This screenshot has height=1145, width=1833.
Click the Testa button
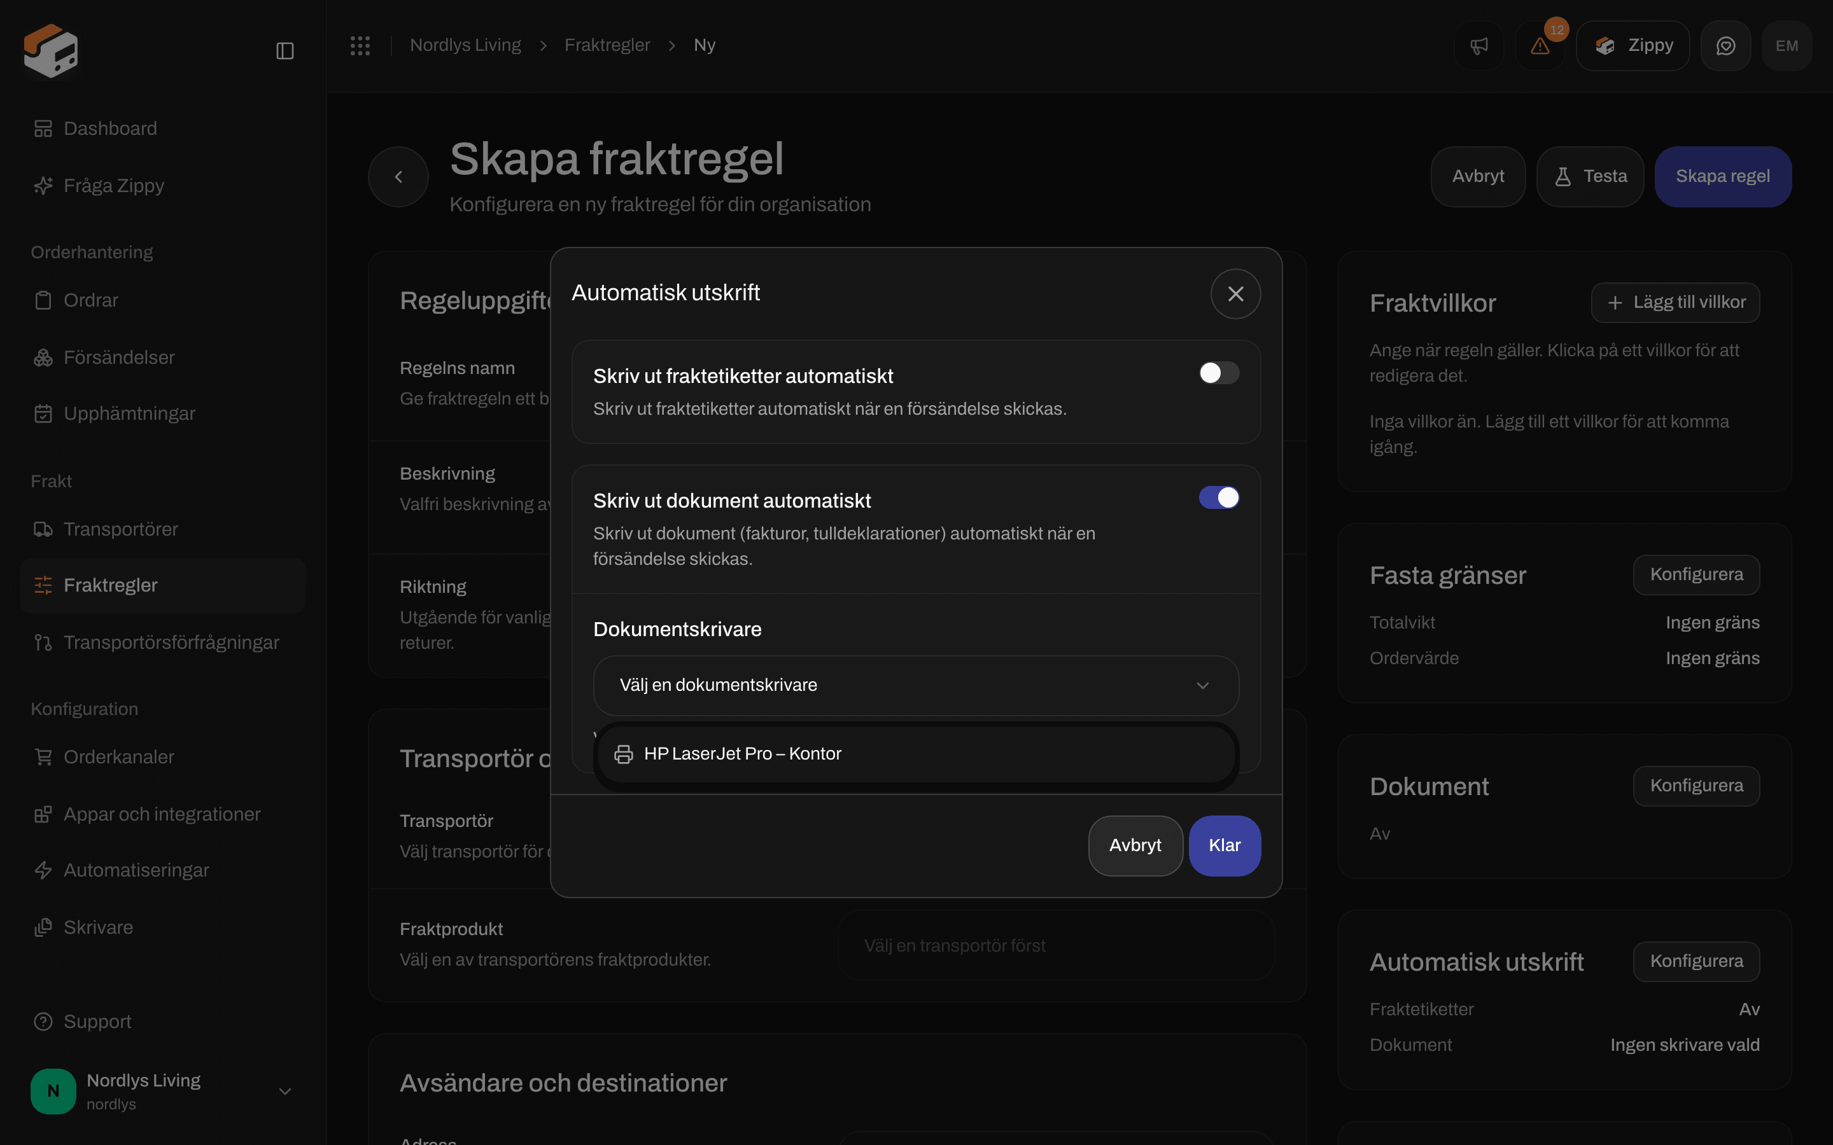click(x=1590, y=176)
